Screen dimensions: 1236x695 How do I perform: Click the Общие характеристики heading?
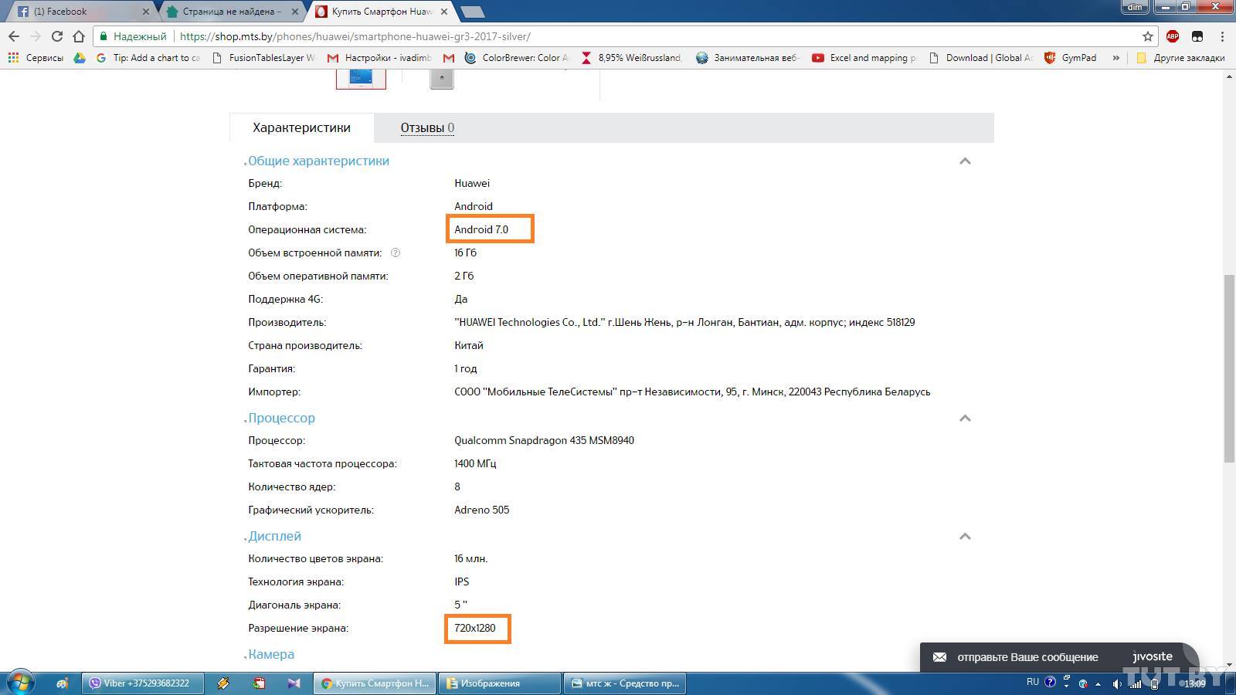[318, 161]
